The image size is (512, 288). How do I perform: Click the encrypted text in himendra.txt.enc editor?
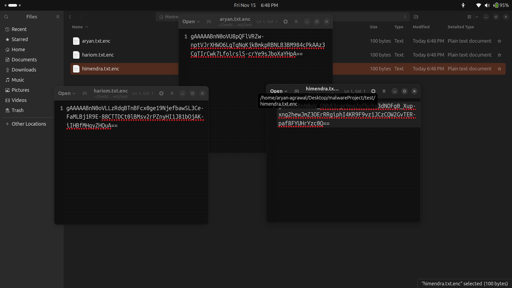(x=347, y=115)
